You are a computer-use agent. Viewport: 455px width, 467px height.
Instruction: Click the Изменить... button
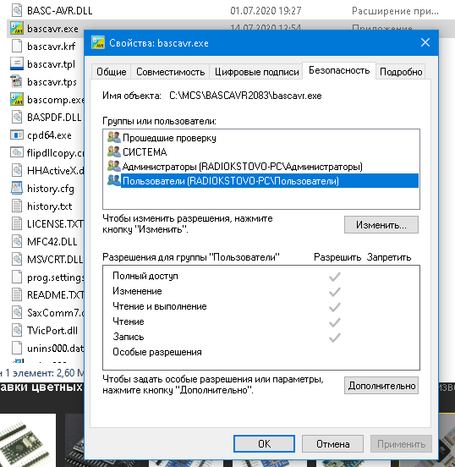click(381, 225)
